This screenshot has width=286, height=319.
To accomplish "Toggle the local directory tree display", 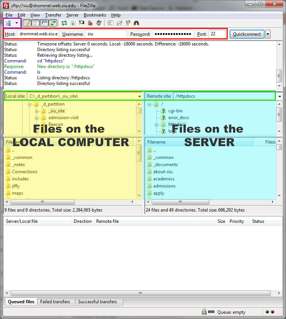I will 36,23.
